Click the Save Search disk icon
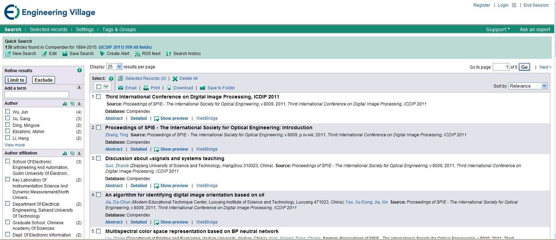Screen dimensions: 556x240 pos(65,54)
